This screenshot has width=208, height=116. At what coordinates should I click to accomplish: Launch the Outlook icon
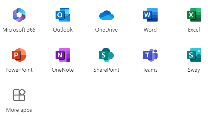pos(63,15)
